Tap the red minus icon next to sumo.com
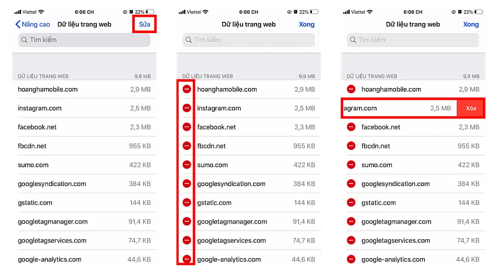497x276 pixels. click(x=187, y=164)
